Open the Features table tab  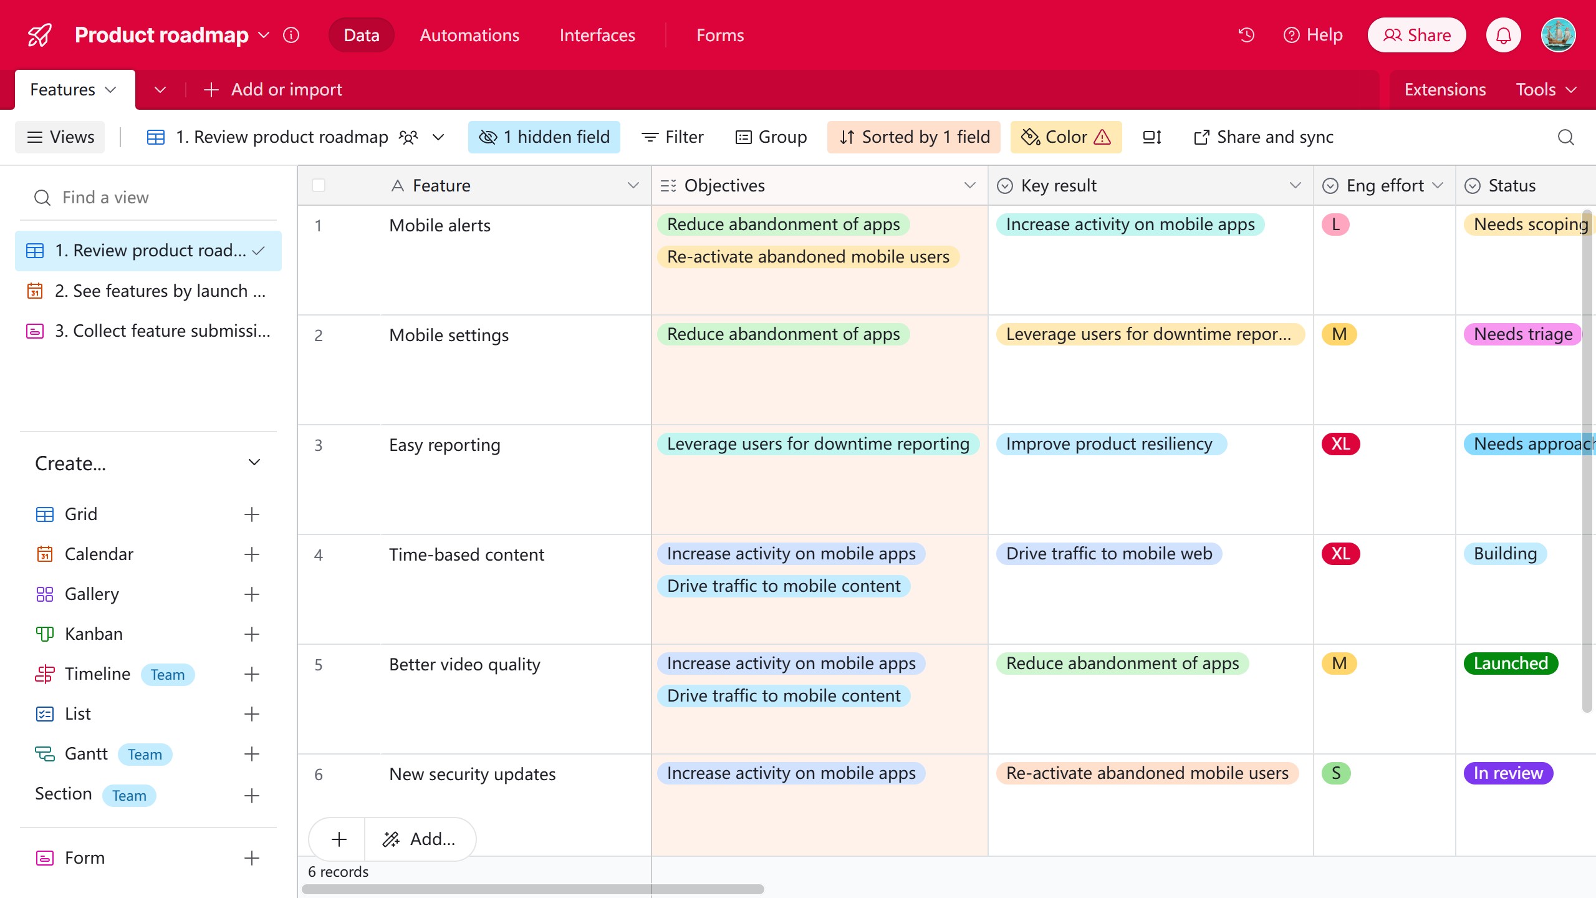74,90
